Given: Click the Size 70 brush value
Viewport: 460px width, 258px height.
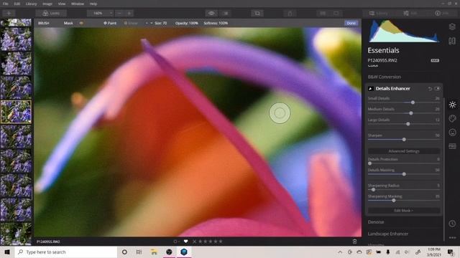Looking at the screenshot, I should pyautogui.click(x=160, y=23).
